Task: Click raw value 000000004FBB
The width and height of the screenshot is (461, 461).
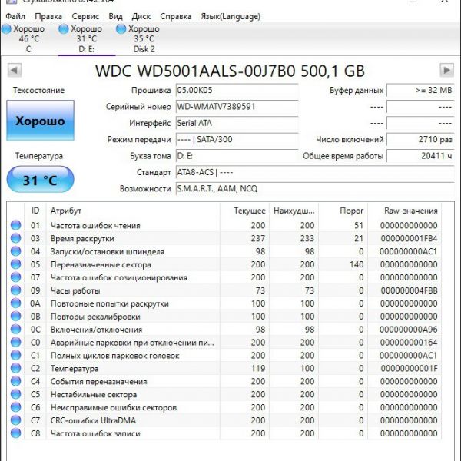Action: [x=409, y=290]
